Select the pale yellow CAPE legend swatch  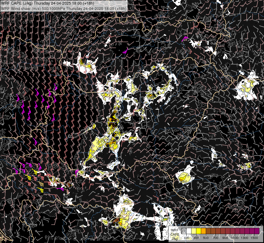pos(194,231)
